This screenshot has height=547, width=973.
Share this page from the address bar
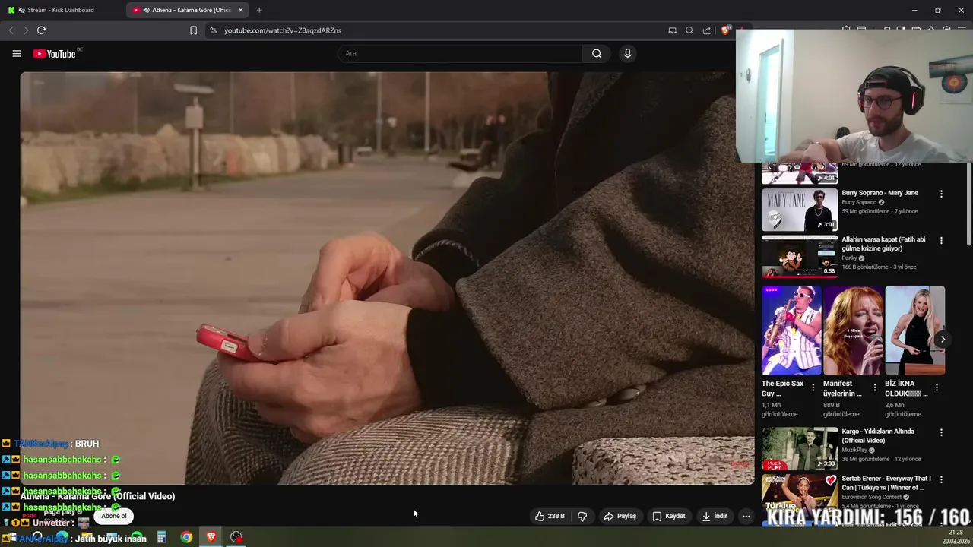click(707, 30)
